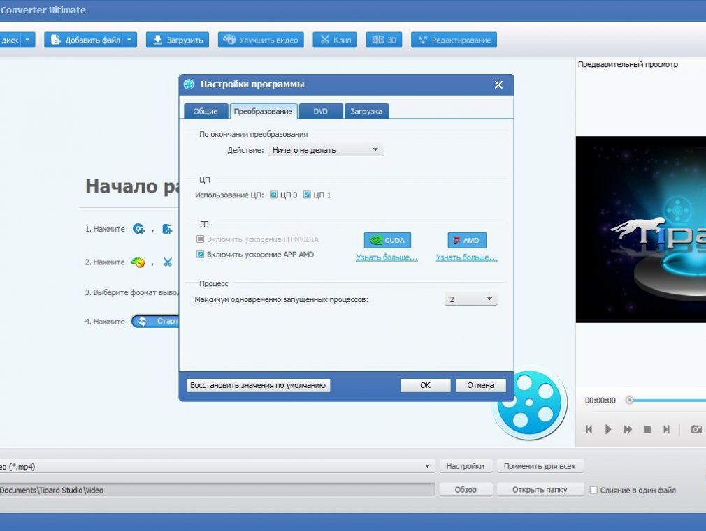Click the Старт convert button in step 4
706x531 pixels.
[x=156, y=321]
